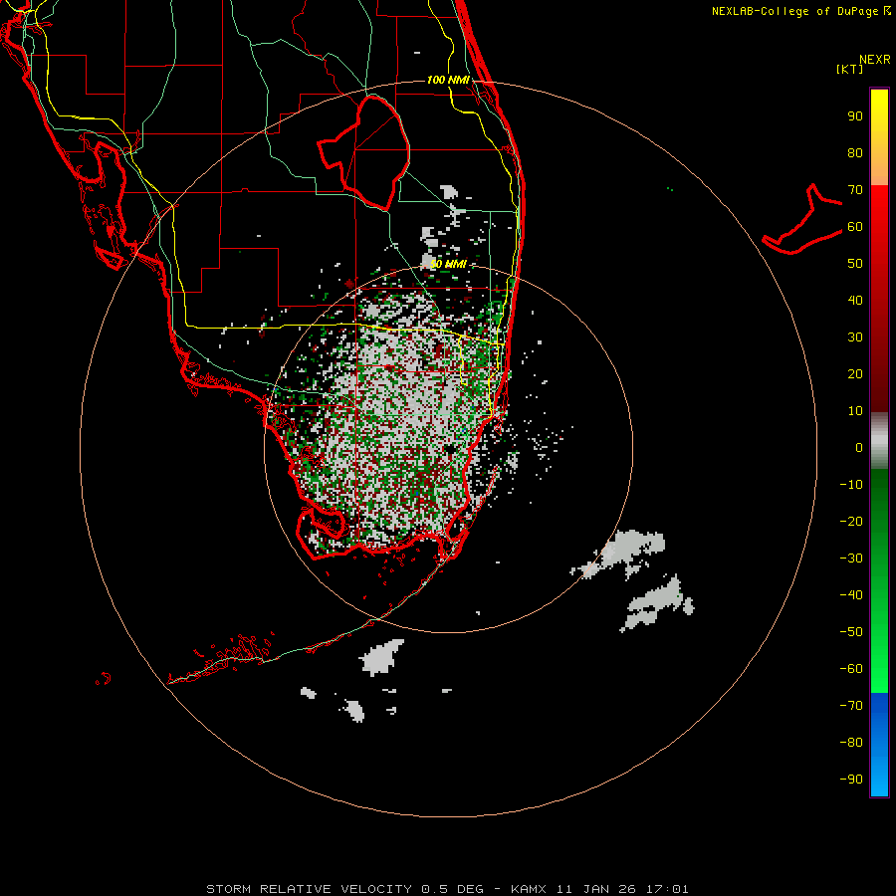Viewport: 896px width, 896px height.
Task: Click the 60 value on velocity scale
Action: tap(855, 227)
